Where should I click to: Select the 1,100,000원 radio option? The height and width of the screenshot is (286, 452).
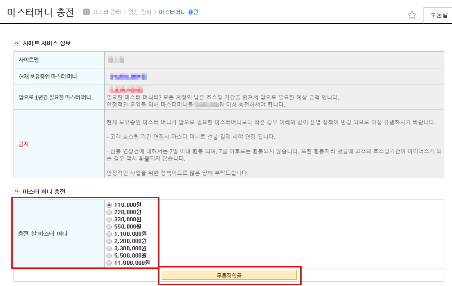[109, 234]
